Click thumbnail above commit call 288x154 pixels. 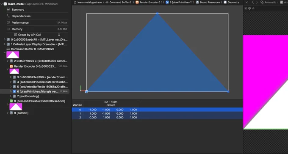(16, 107)
